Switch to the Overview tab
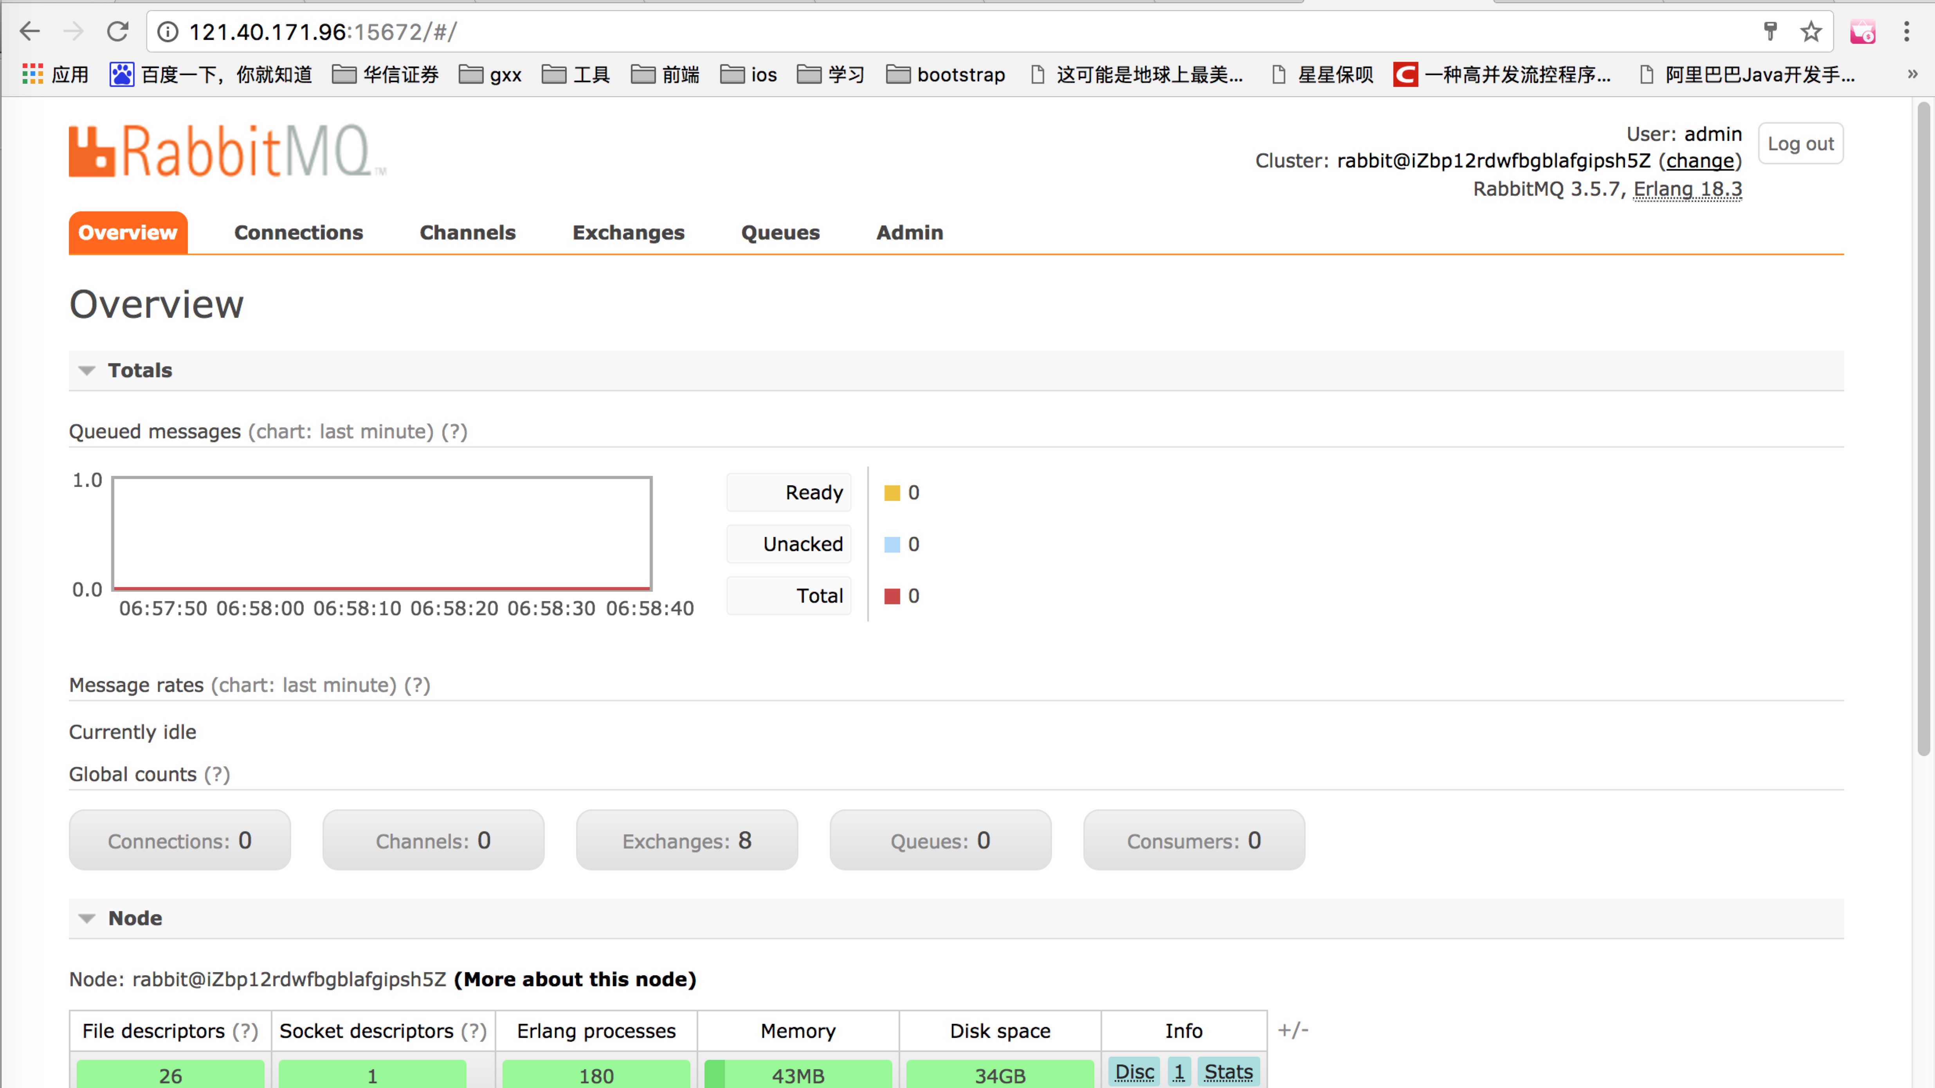This screenshot has width=1935, height=1088. (128, 233)
